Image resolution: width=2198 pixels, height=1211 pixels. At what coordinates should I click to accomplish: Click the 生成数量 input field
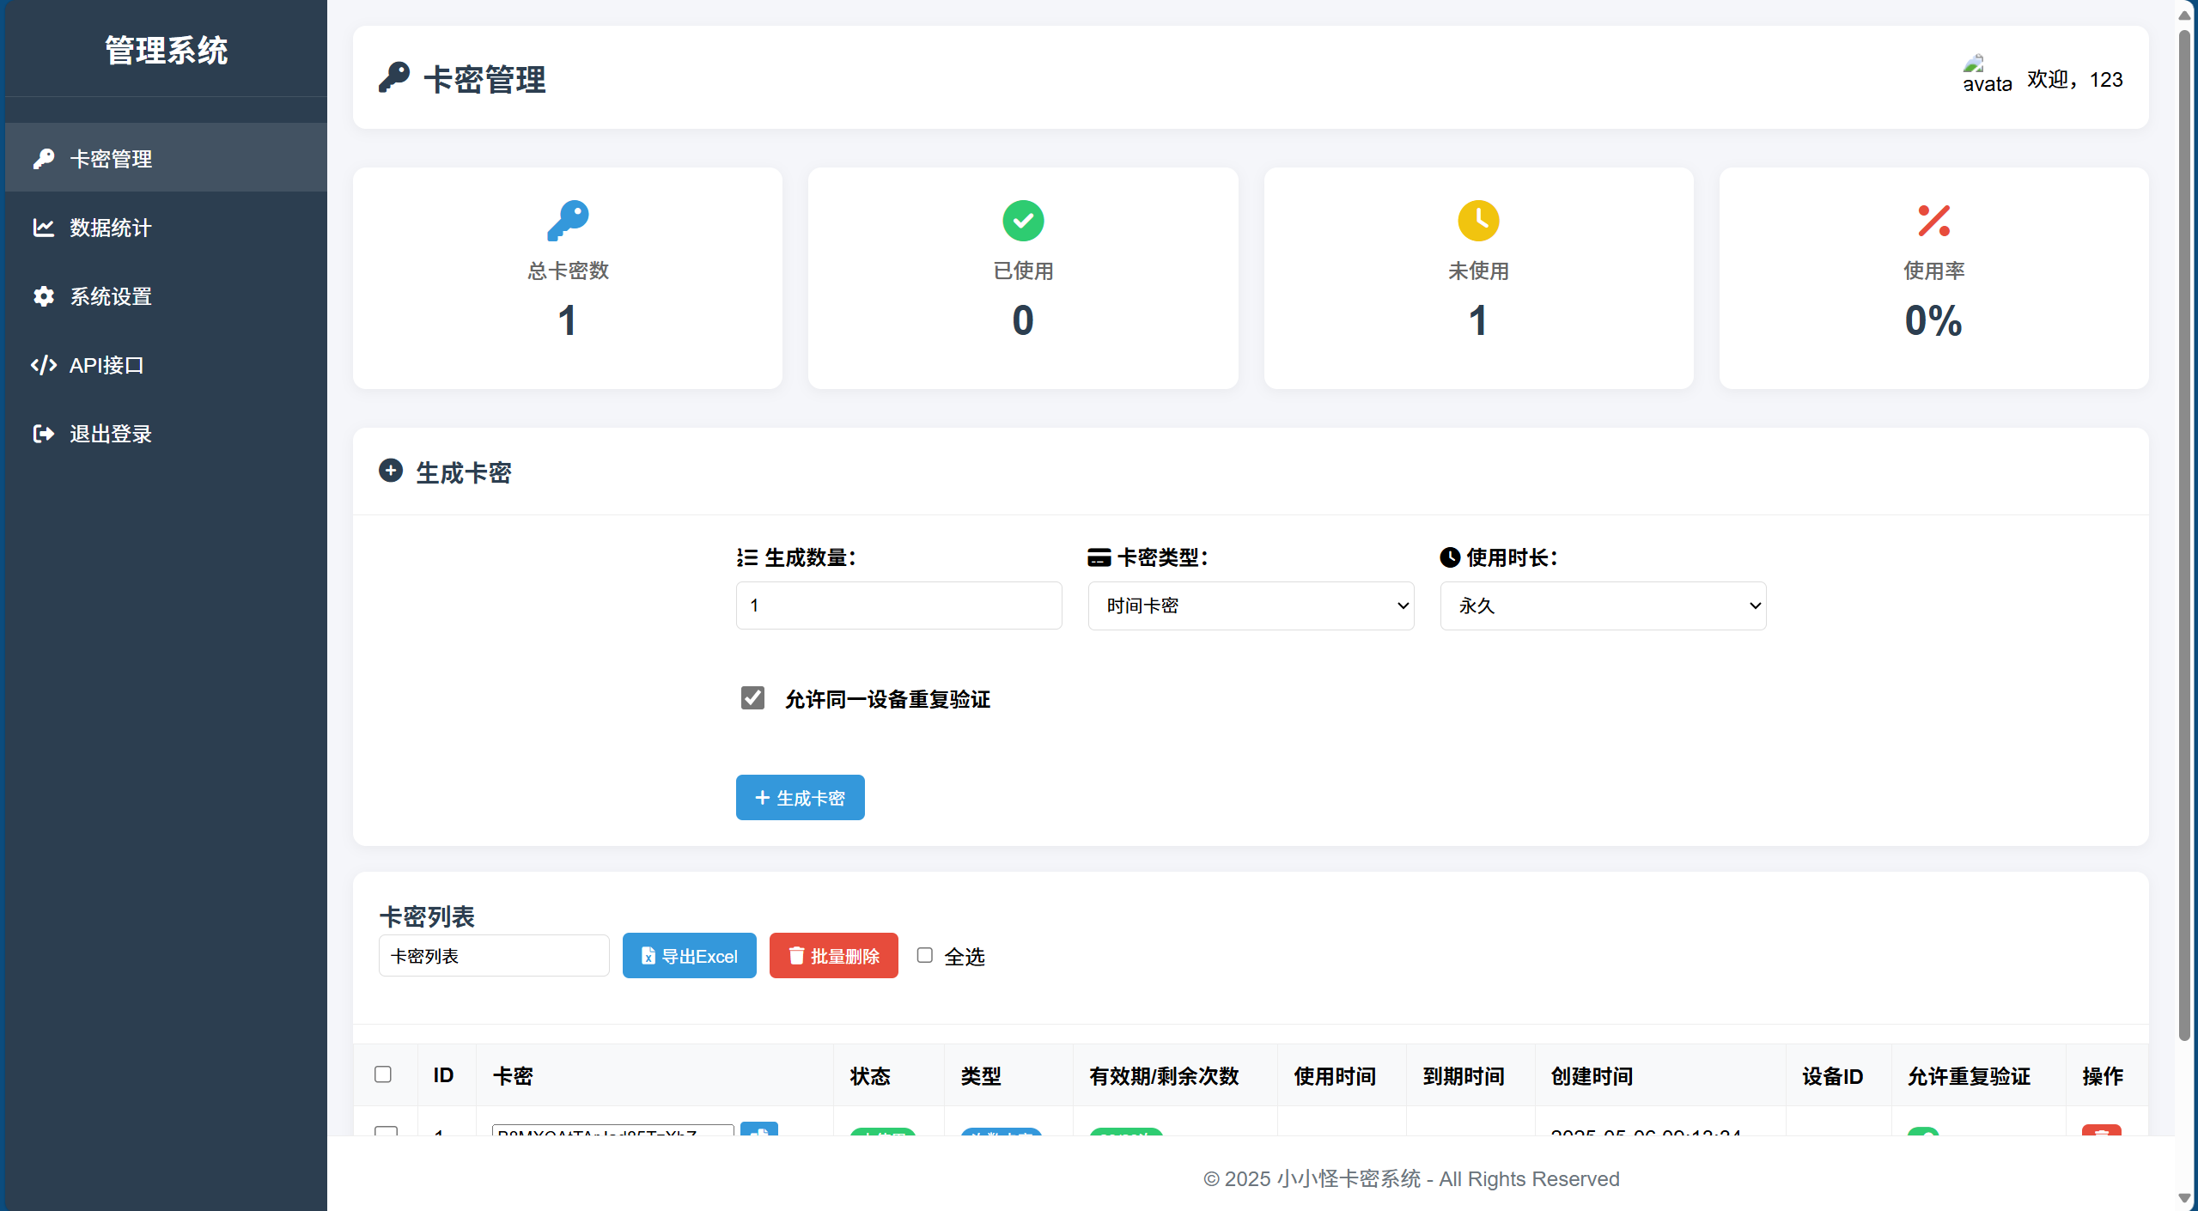point(898,606)
